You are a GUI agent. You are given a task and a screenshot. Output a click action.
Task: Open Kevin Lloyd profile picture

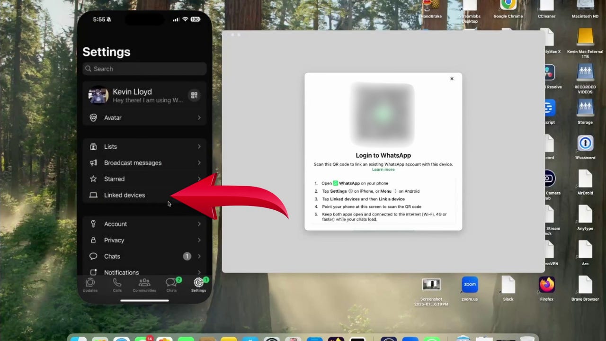(98, 95)
